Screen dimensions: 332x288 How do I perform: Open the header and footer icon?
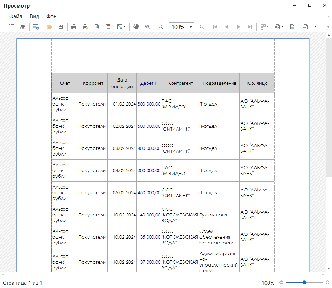[x=108, y=27]
